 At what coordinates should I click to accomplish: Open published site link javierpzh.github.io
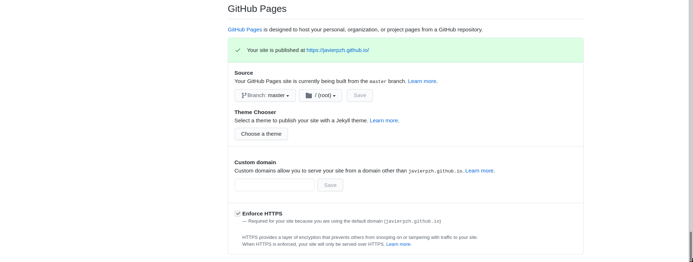[x=338, y=50]
